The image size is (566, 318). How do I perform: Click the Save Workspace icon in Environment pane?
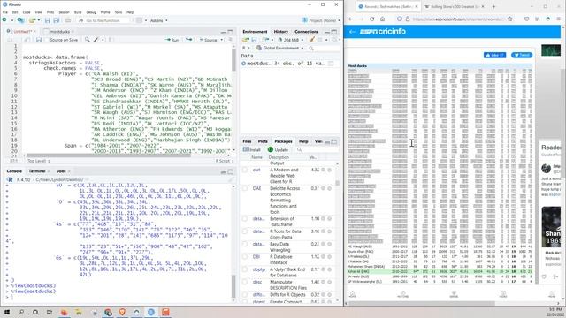pos(254,40)
